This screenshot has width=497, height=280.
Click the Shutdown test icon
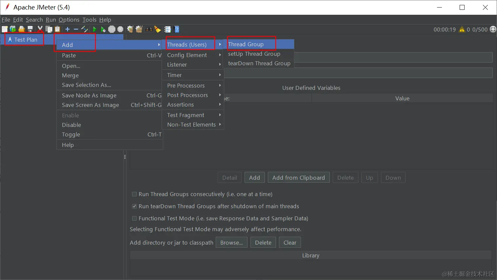(120, 30)
